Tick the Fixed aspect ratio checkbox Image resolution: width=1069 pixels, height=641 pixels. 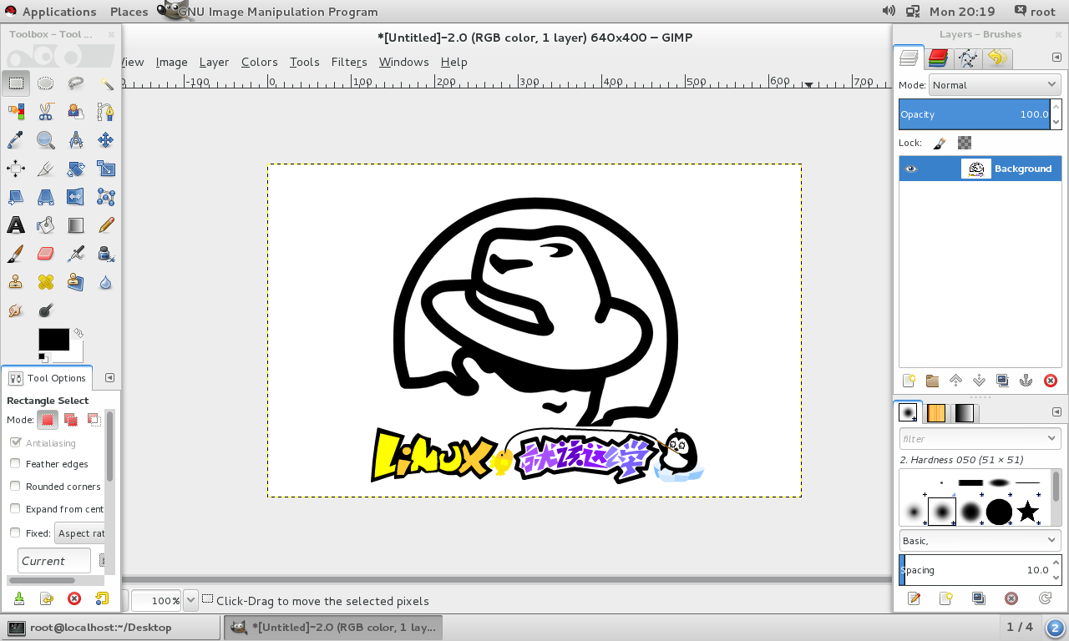click(x=15, y=532)
